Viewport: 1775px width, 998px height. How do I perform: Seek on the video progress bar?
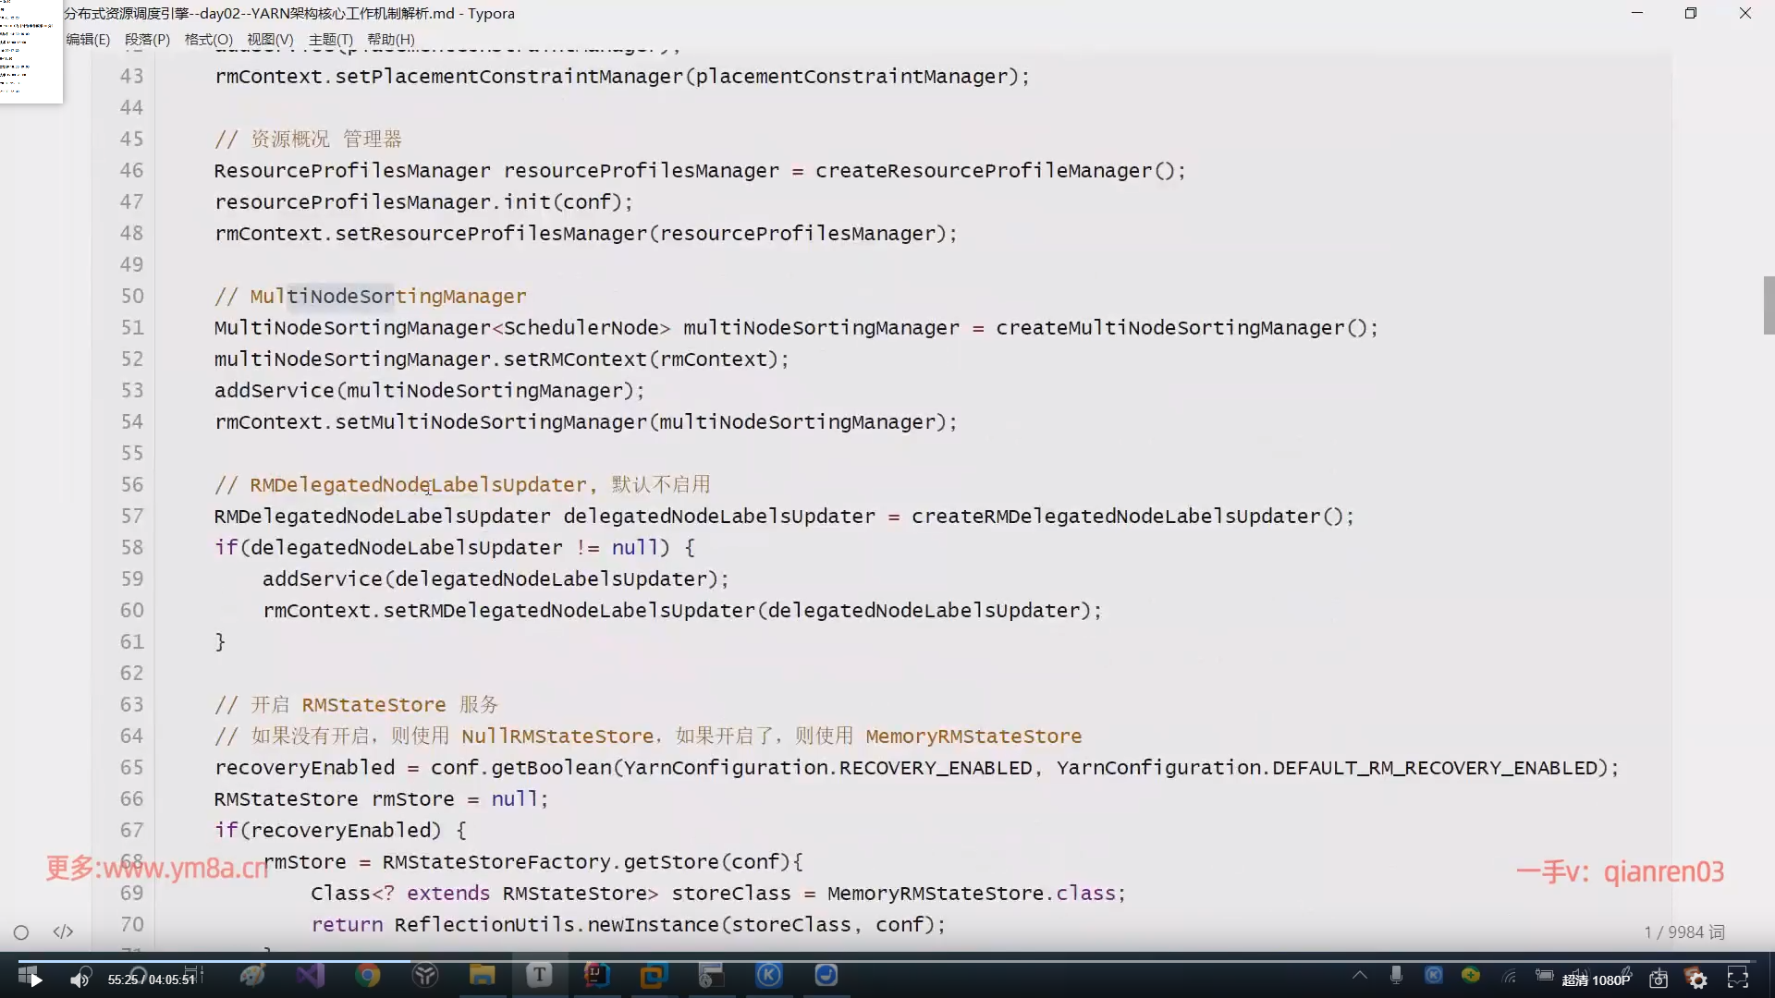tap(887, 961)
